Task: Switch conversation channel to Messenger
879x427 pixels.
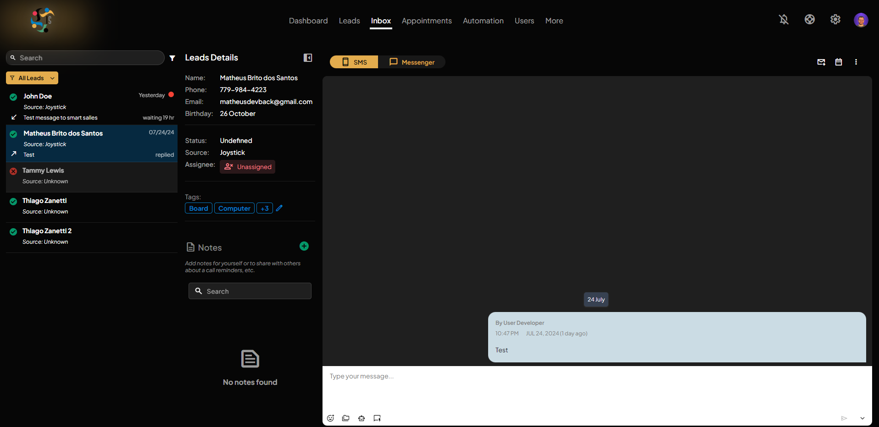Action: [412, 62]
